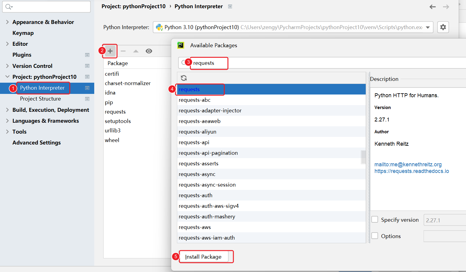This screenshot has height=272, width=466.
Task: Click the project-level icon on the Project Structure row
Action: (x=87, y=99)
